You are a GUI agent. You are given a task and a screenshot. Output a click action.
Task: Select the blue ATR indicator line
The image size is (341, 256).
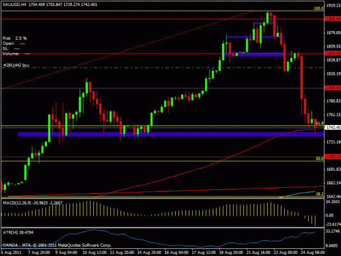coord(158,239)
